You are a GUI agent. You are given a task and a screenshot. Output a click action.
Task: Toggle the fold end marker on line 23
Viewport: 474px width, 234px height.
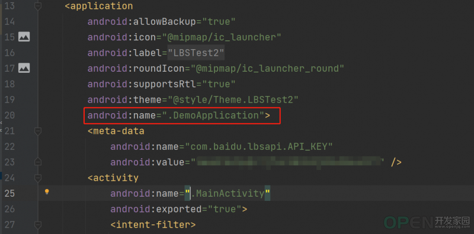click(x=38, y=162)
